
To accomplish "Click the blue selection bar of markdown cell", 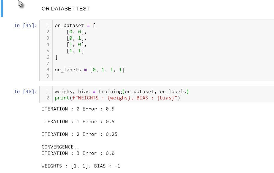I will click(x=2, y=9).
